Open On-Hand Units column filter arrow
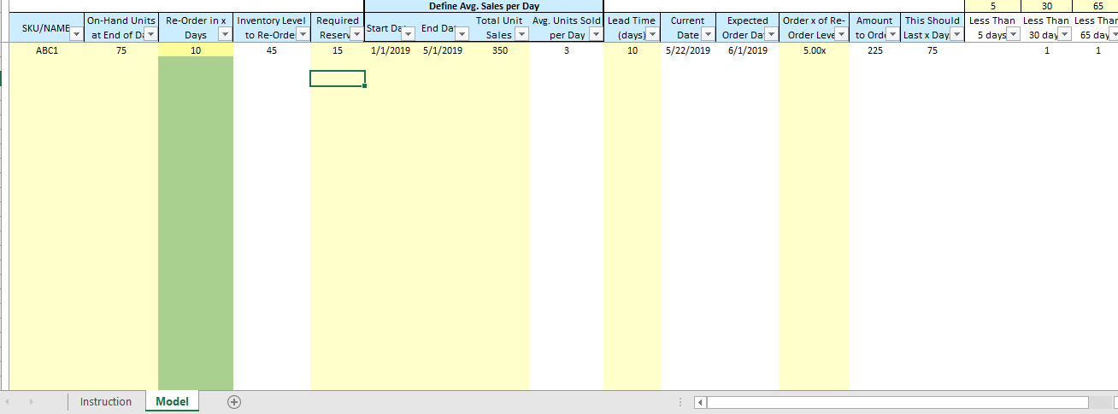 pos(151,34)
